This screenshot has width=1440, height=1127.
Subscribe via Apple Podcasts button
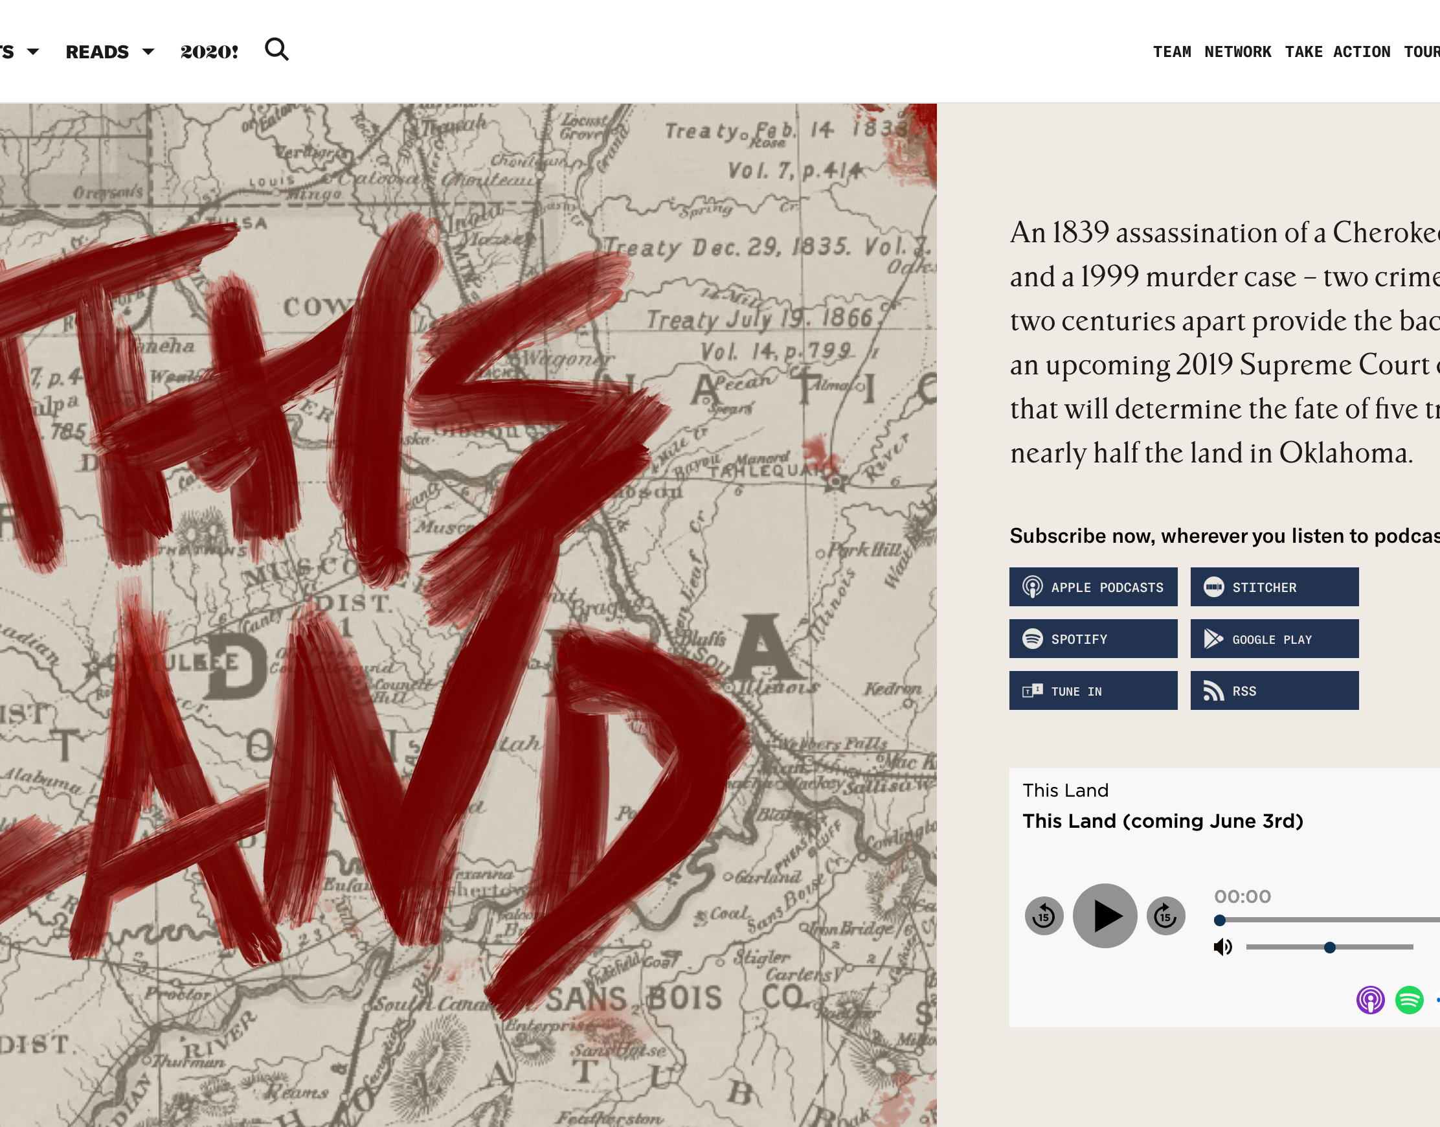point(1093,587)
